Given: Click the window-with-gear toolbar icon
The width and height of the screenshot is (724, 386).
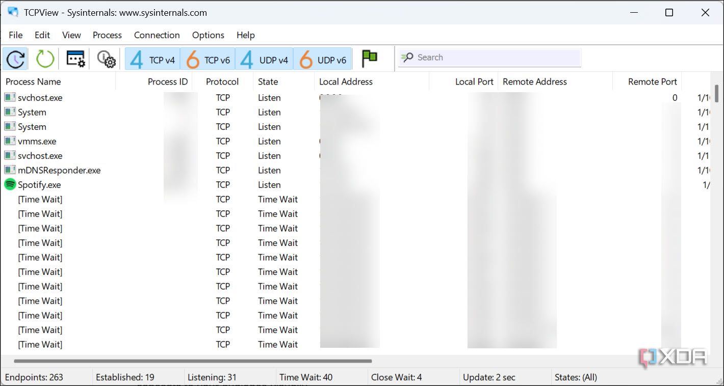Looking at the screenshot, I should tap(75, 59).
